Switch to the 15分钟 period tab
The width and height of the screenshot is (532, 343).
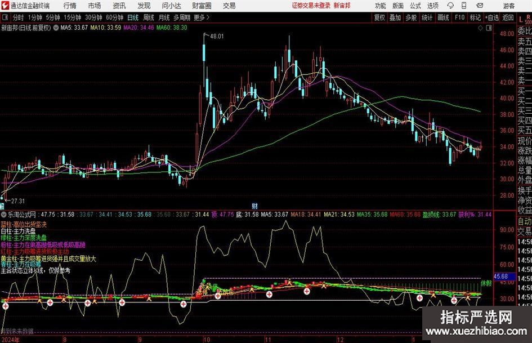[72, 17]
